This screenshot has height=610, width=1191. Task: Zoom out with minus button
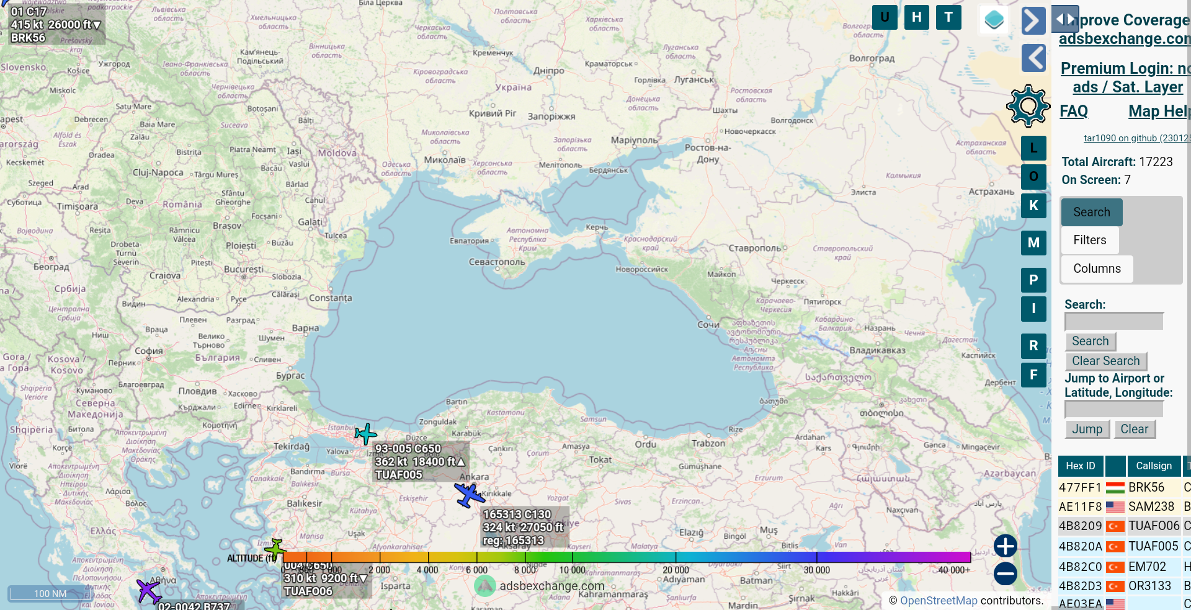pos(1006,573)
